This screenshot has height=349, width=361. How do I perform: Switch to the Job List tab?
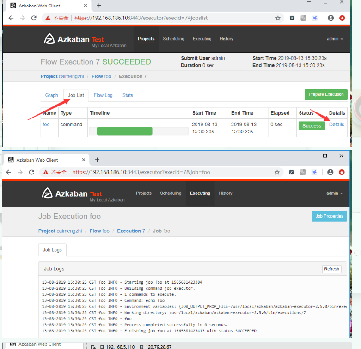tap(76, 95)
